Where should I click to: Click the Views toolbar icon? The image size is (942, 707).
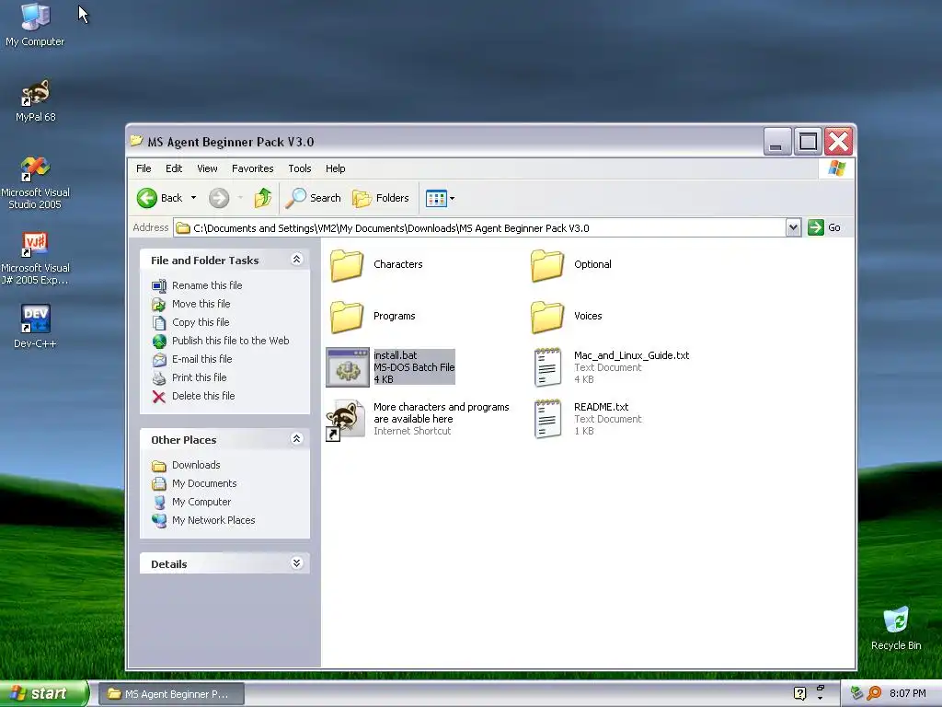436,198
